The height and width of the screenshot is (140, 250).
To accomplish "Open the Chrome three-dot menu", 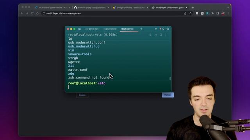I will [x=228, y=14].
